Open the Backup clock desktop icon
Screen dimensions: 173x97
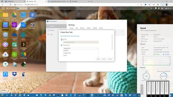[x=5, y=44]
